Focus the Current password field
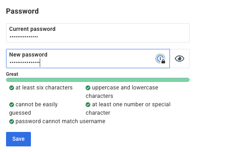The width and height of the screenshot is (241, 152). click(98, 33)
